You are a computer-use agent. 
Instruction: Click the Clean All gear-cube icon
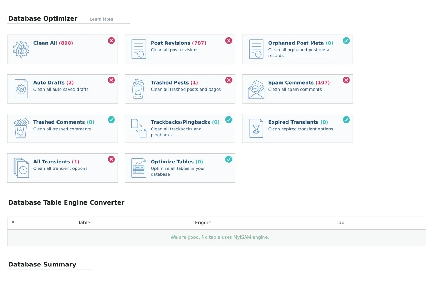click(x=21, y=49)
